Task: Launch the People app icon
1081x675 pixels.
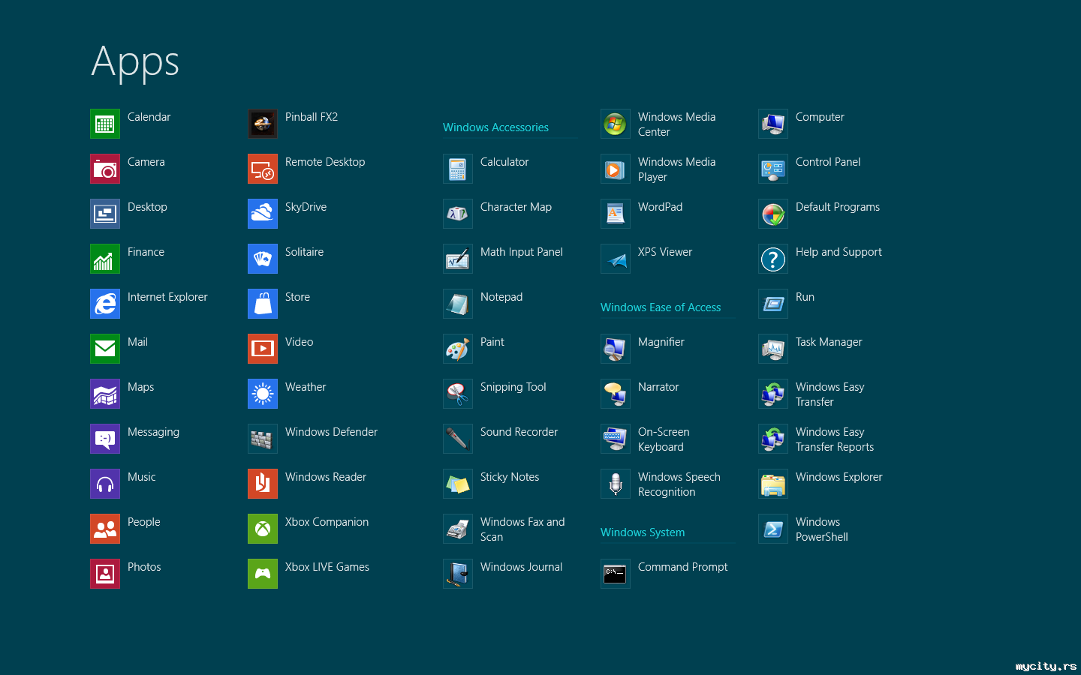Action: tap(105, 529)
